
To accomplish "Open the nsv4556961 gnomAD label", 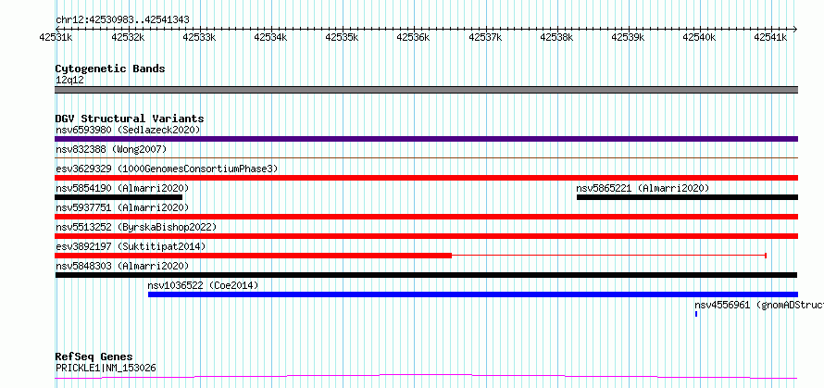I will [x=759, y=305].
